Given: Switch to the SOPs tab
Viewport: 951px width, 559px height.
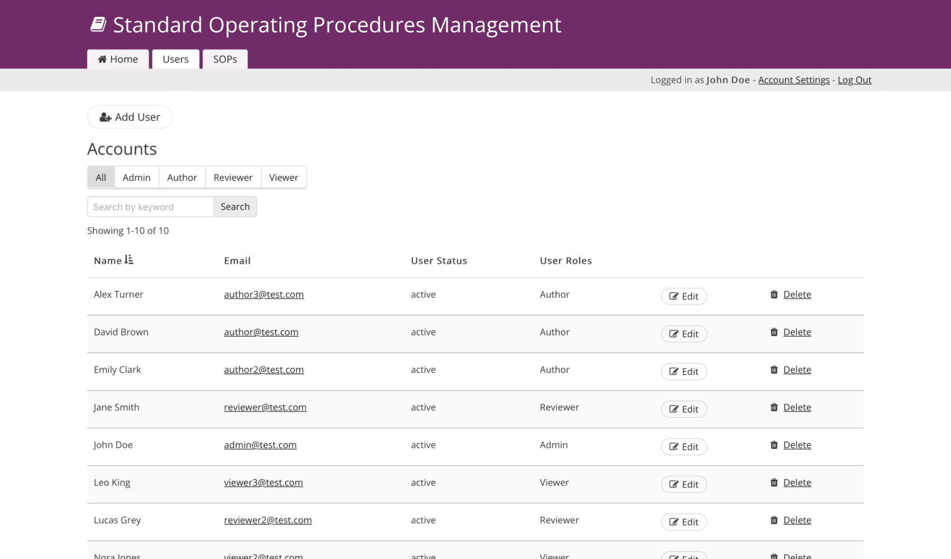Looking at the screenshot, I should [225, 59].
